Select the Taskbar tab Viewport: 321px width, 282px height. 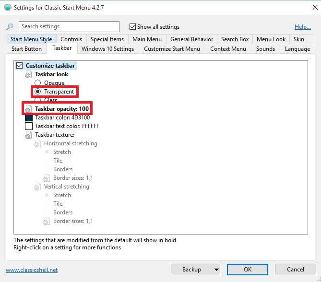[62, 48]
